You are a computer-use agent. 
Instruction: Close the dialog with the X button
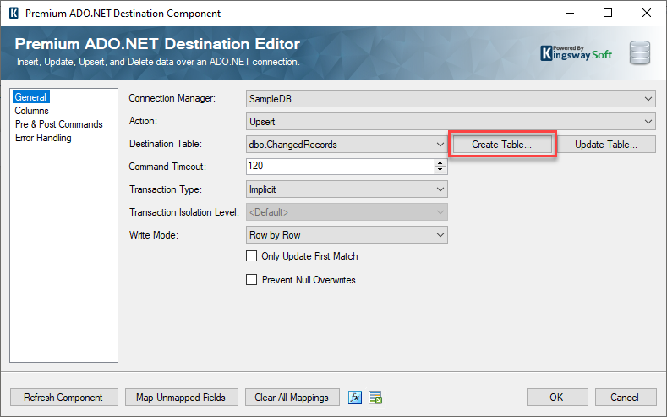647,13
